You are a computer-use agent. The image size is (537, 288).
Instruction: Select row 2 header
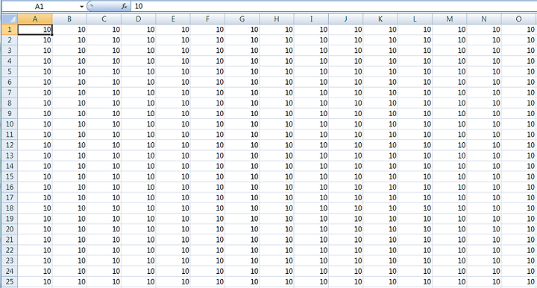coord(10,40)
